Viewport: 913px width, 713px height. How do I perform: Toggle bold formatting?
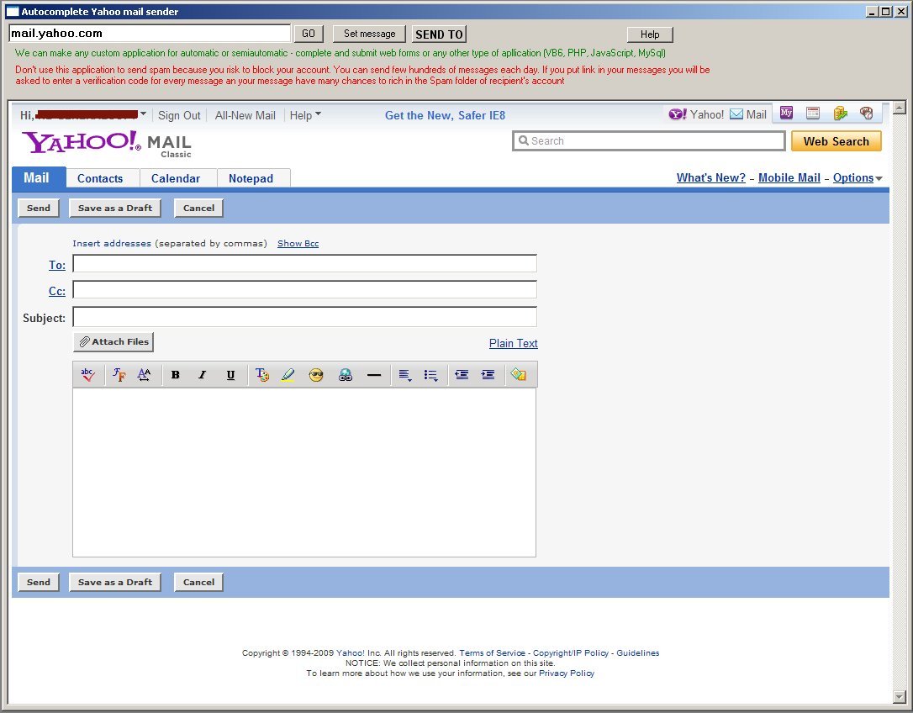(175, 374)
